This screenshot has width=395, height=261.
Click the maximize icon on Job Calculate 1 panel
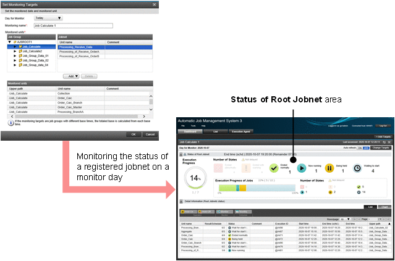(x=384, y=142)
